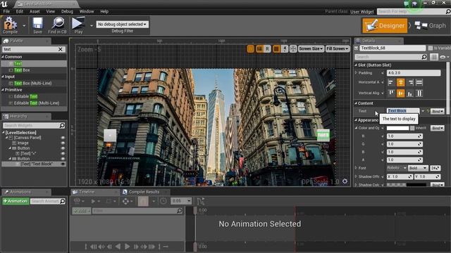Open the Roboto font family dropdown

pyautogui.click(x=397, y=168)
